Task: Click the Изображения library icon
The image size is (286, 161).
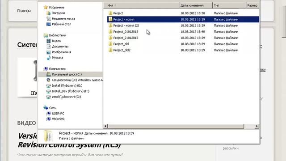Action: pyautogui.click(x=49, y=52)
